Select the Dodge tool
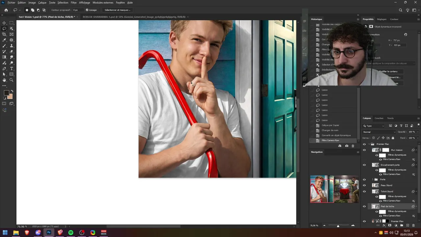The image size is (421, 237). (x=12, y=63)
